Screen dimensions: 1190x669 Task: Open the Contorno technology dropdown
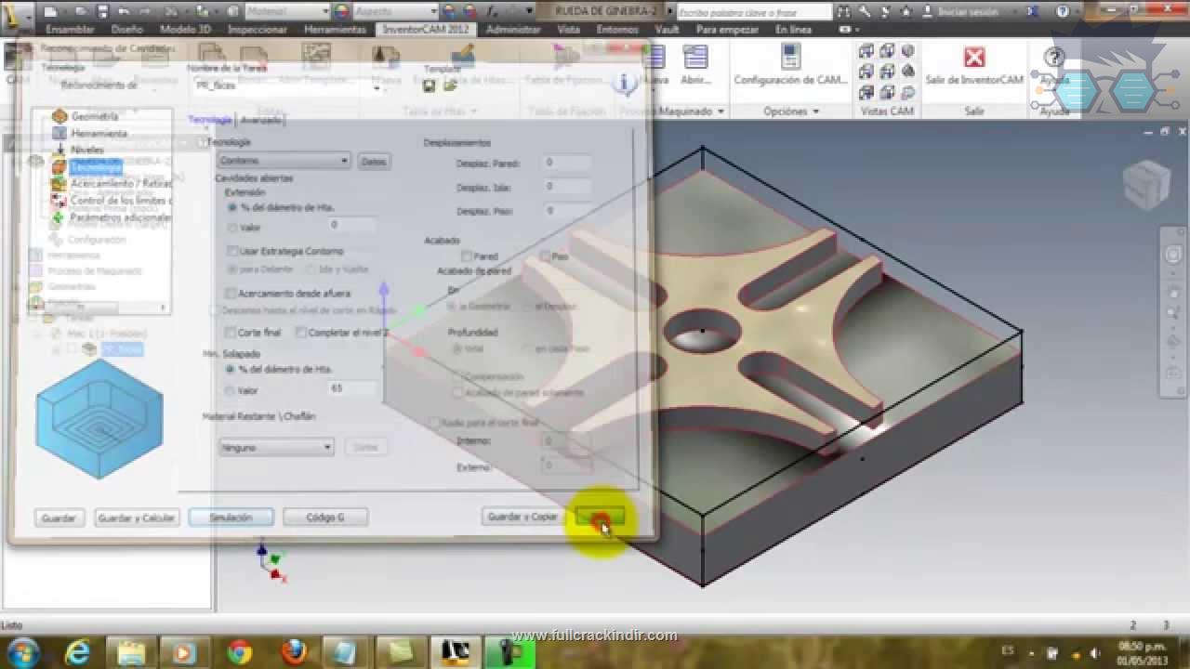[283, 161]
